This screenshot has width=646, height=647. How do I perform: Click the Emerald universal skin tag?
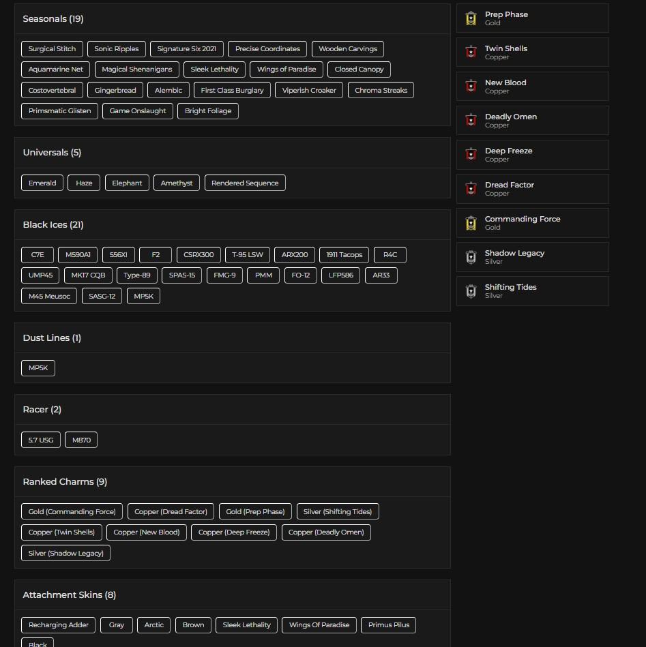pos(42,183)
